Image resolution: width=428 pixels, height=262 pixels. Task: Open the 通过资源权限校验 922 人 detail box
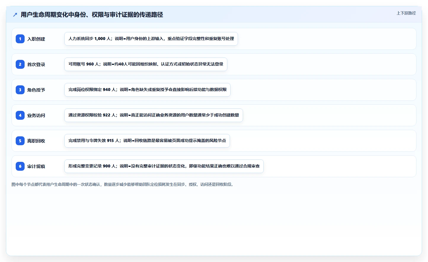pyautogui.click(x=154, y=115)
